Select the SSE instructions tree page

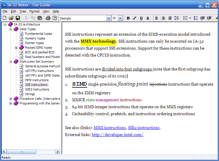(x=36, y=85)
